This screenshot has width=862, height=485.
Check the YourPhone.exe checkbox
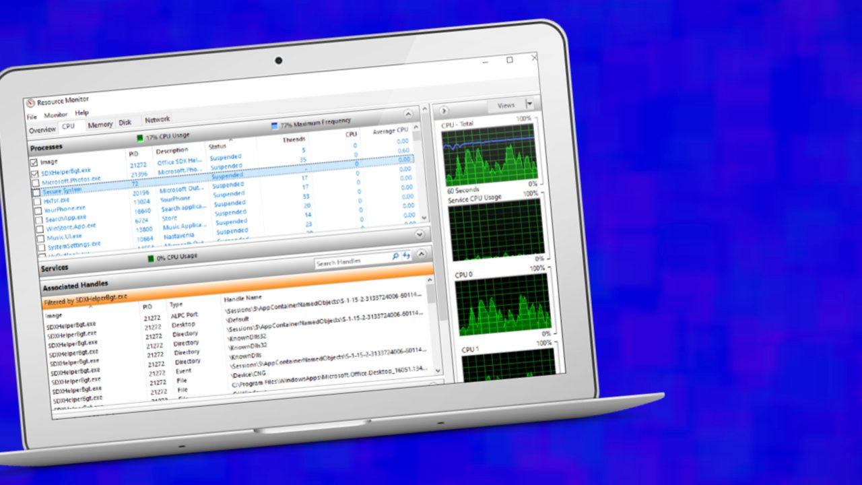(x=38, y=211)
